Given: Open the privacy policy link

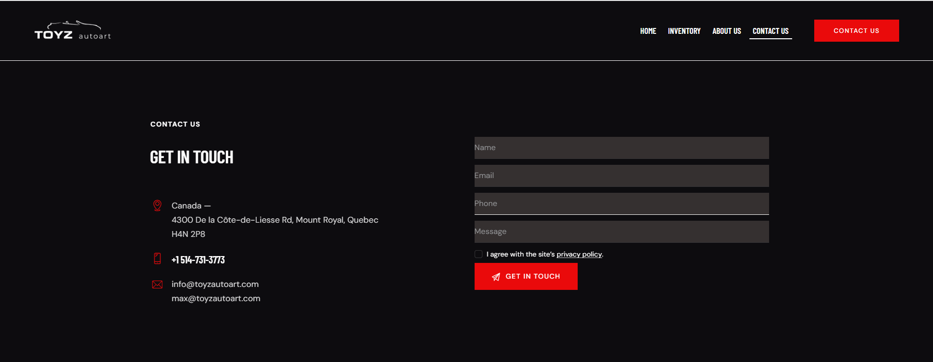Looking at the screenshot, I should click(579, 254).
